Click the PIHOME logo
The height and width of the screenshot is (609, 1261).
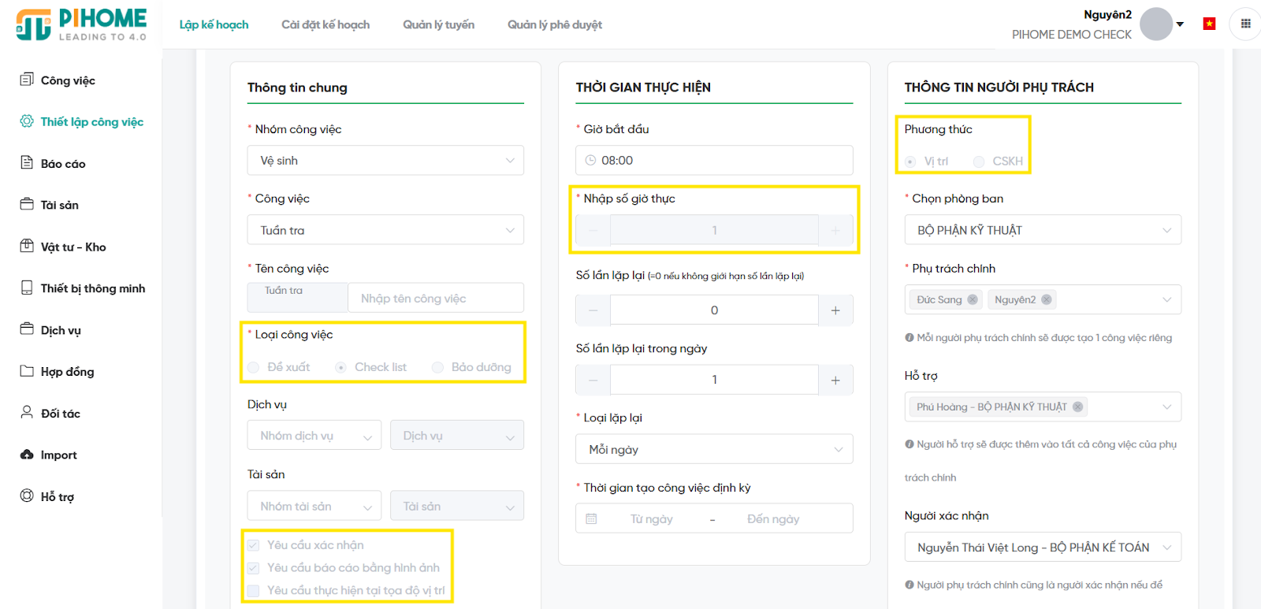(x=81, y=24)
